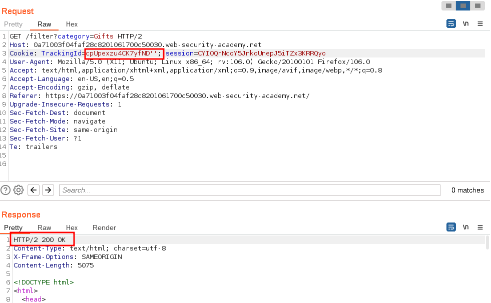Switch to side-by-side layout view icon

coord(449,5)
